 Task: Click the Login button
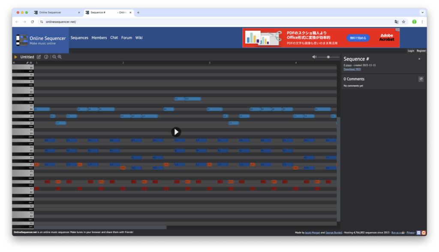click(x=411, y=51)
